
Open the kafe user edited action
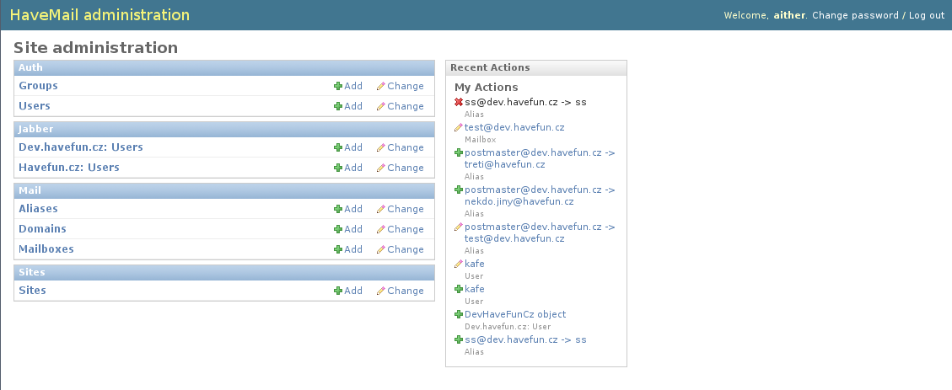tap(474, 264)
